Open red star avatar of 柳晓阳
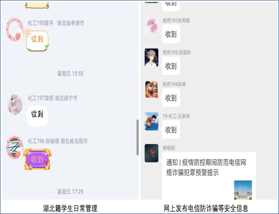 (151, 153)
